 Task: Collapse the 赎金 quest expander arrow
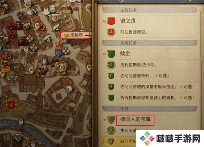click(x=104, y=54)
